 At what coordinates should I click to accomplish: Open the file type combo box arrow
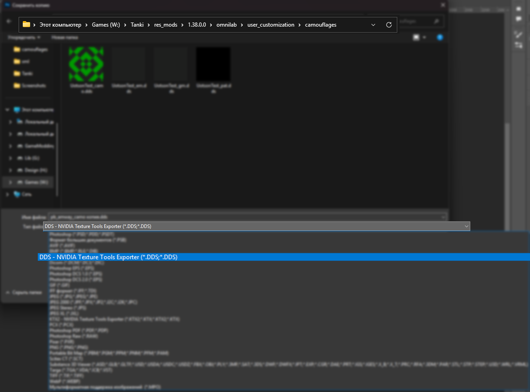pos(466,226)
